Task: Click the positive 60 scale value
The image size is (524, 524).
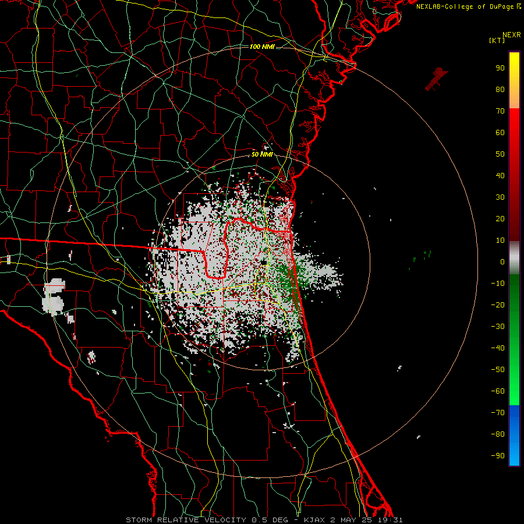Action: pyautogui.click(x=500, y=132)
